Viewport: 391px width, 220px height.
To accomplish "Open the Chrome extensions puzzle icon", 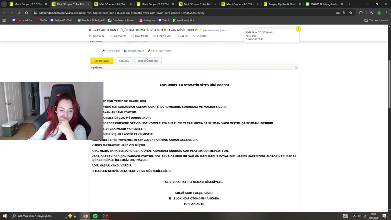I will coord(361,13).
